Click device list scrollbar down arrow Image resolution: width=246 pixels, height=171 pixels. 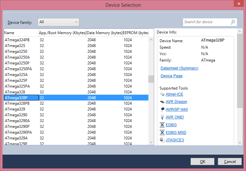click(151, 142)
